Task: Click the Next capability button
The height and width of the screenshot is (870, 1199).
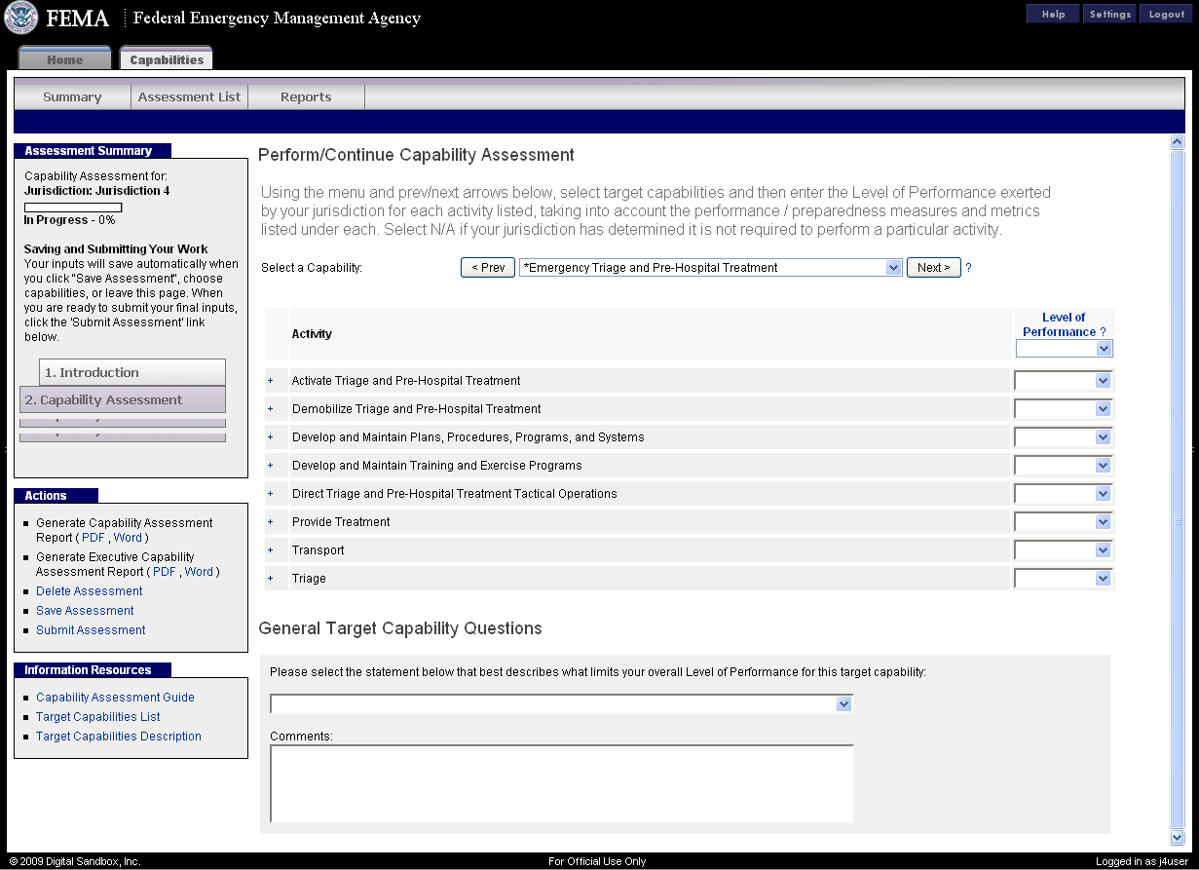Action: click(x=934, y=268)
